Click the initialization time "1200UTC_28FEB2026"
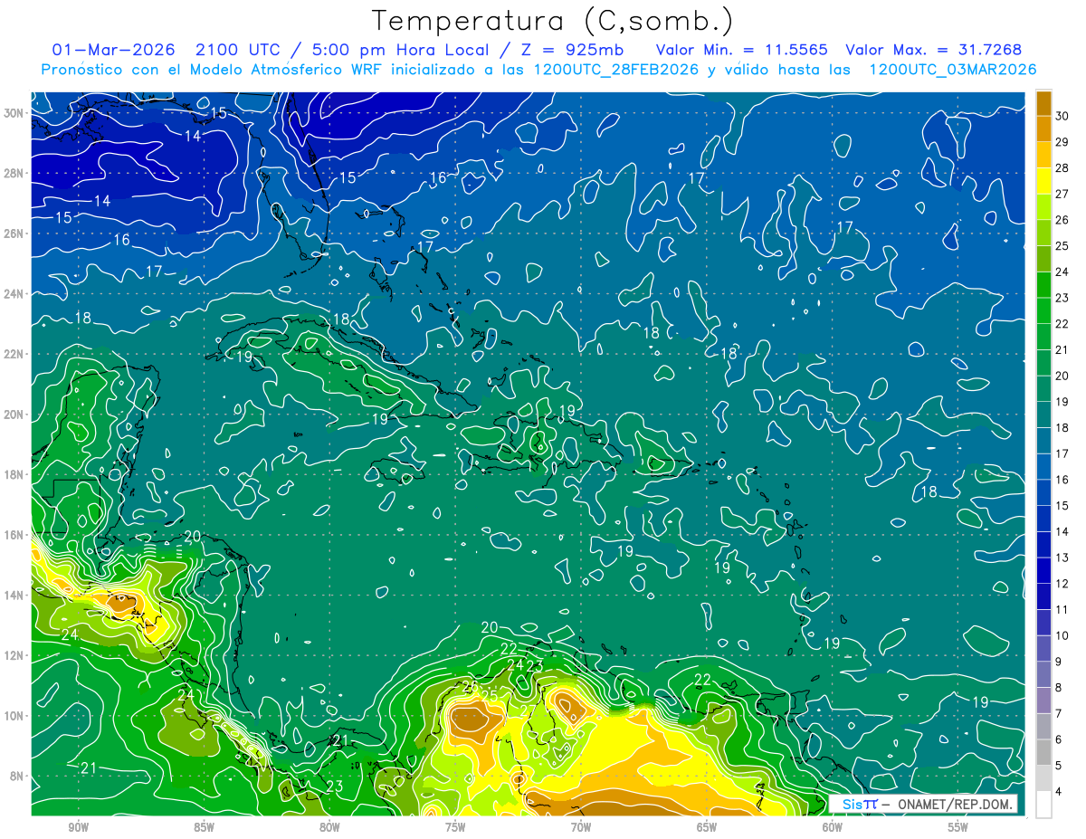The image size is (1086, 839). 616,70
